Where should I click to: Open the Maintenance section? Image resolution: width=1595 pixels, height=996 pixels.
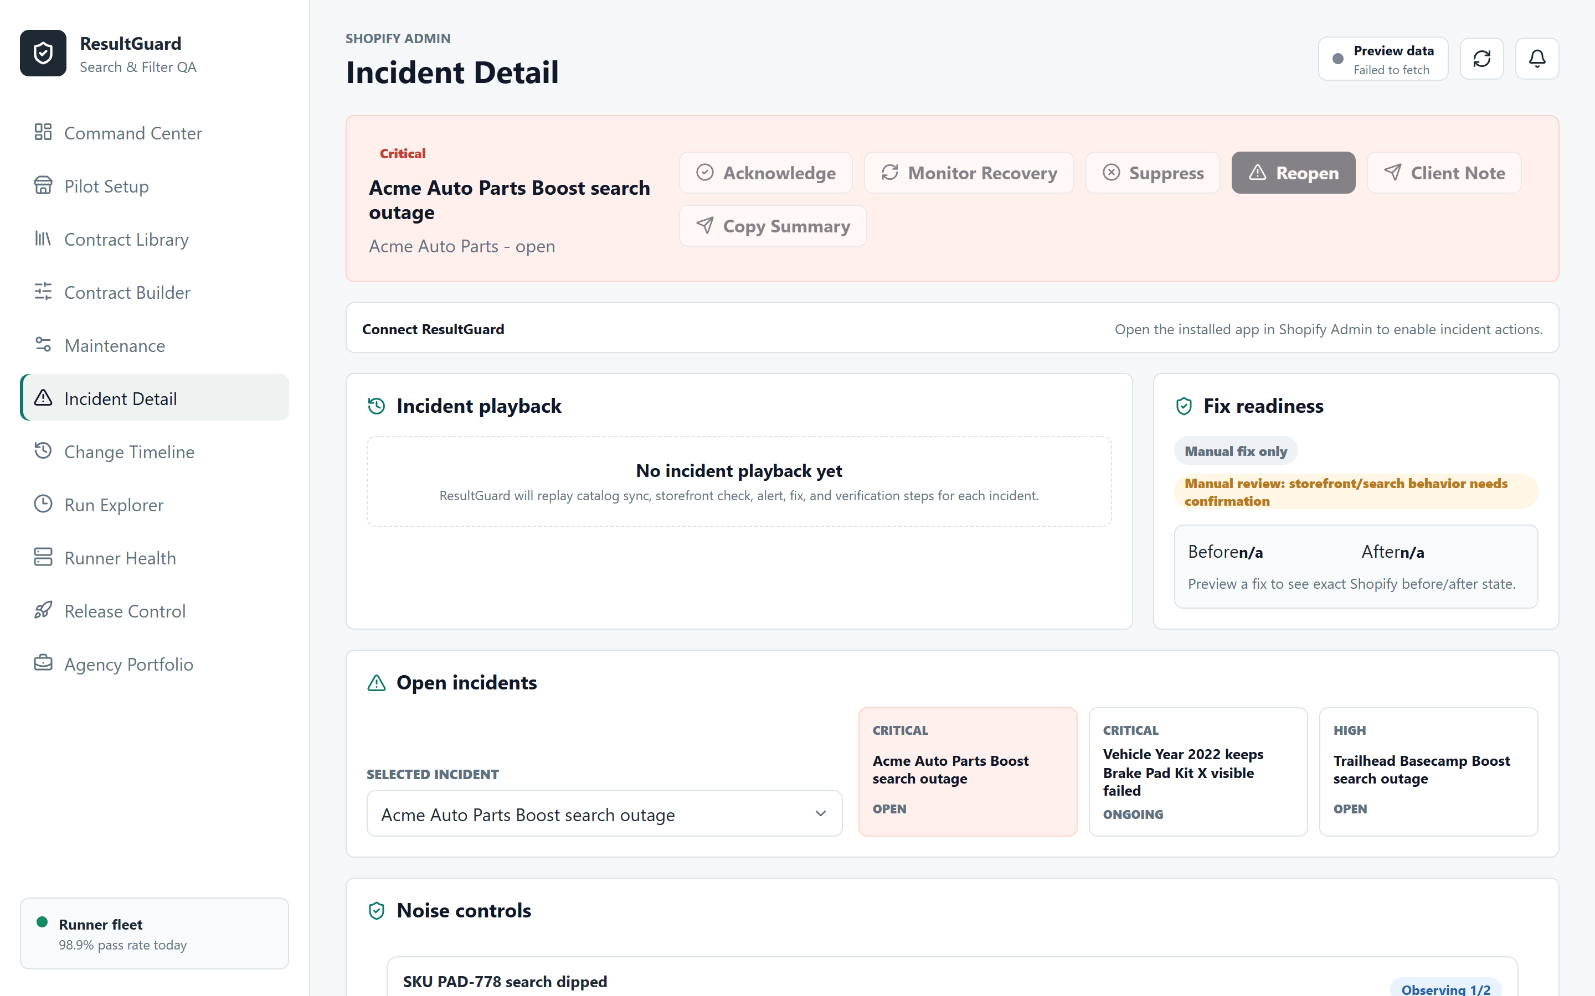[x=154, y=345]
